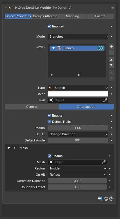Use the Trail eyedropper picker
This screenshot has height=219, width=120.
pos(105,100)
